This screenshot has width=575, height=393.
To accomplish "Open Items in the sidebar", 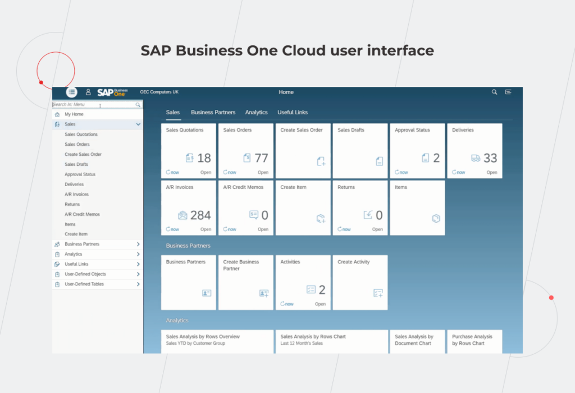I will 70,224.
